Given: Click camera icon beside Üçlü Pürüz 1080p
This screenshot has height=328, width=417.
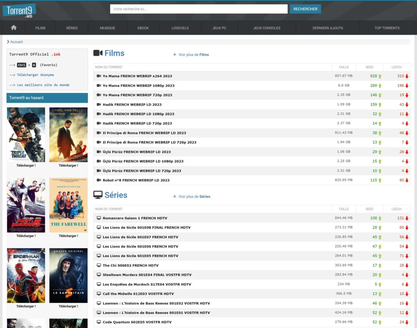Looking at the screenshot, I should pos(99,161).
